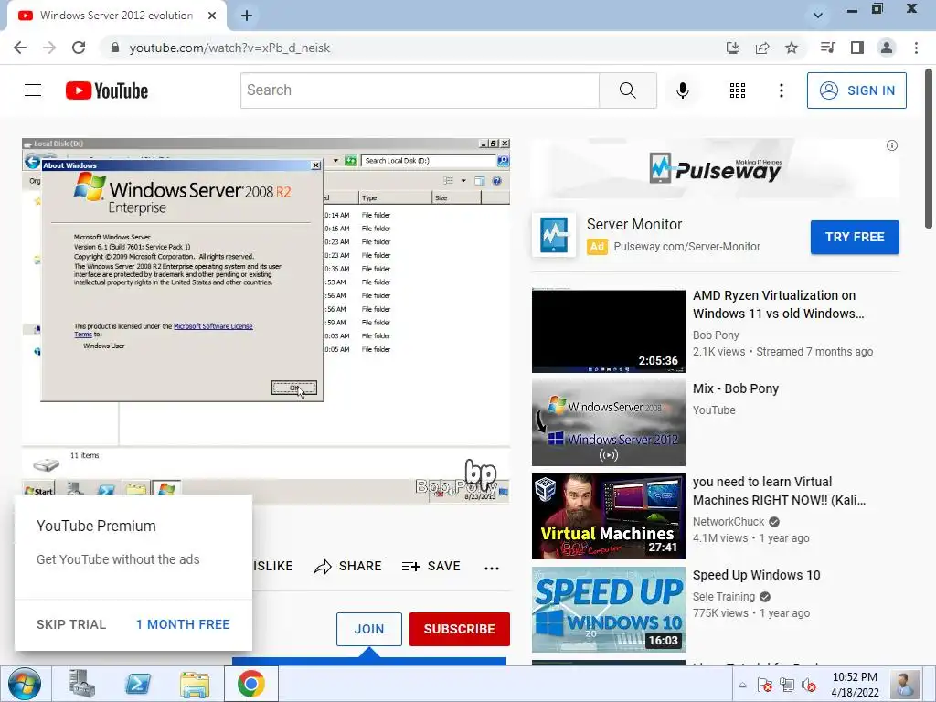Open AMD Ryzen Virtualization video thumbnail
The width and height of the screenshot is (936, 702).
[608, 330]
